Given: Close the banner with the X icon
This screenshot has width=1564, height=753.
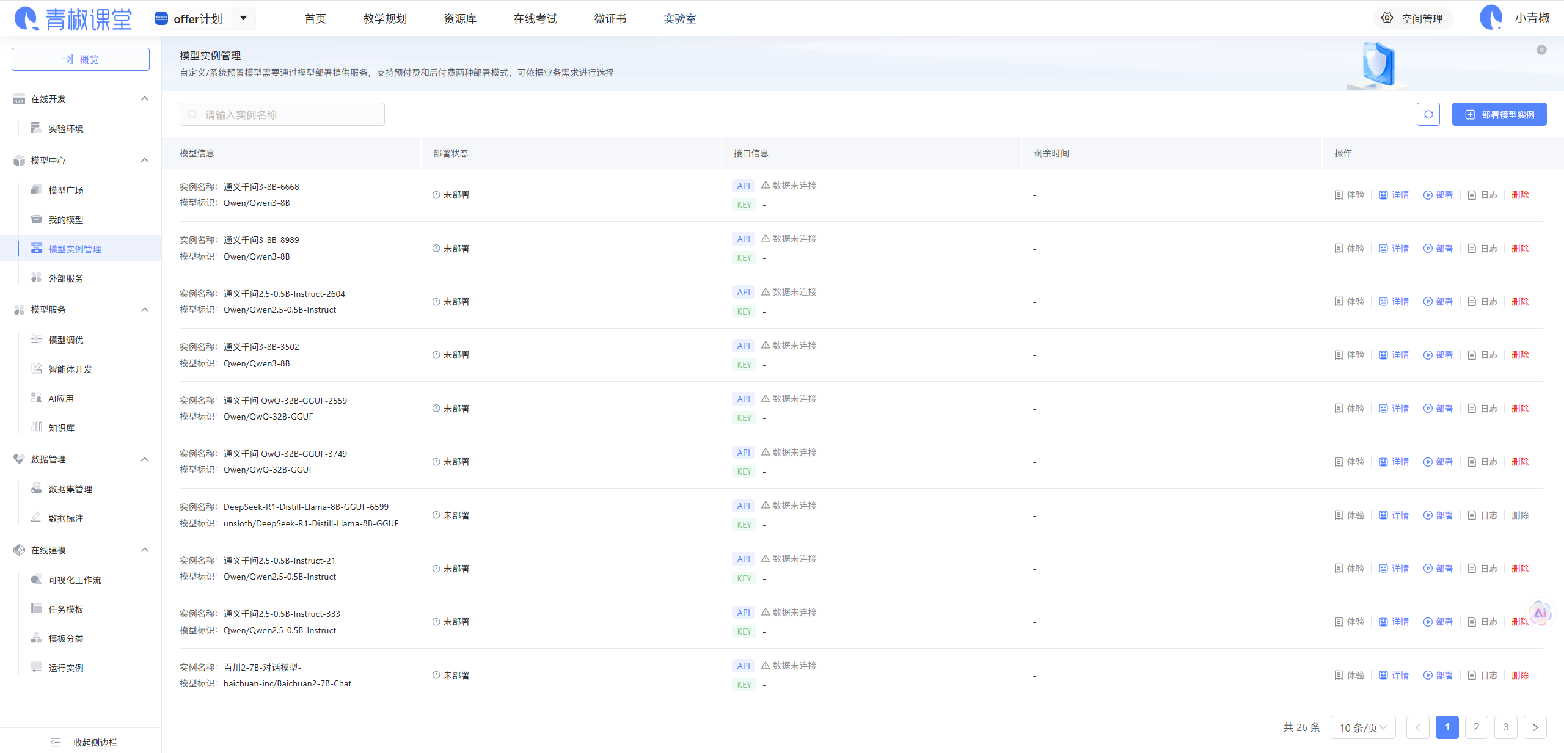Looking at the screenshot, I should coord(1541,50).
